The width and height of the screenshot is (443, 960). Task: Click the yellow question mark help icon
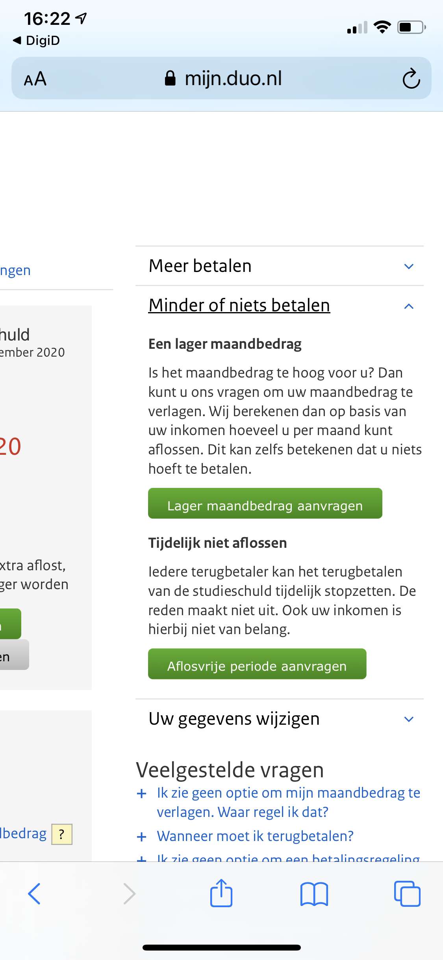62,834
